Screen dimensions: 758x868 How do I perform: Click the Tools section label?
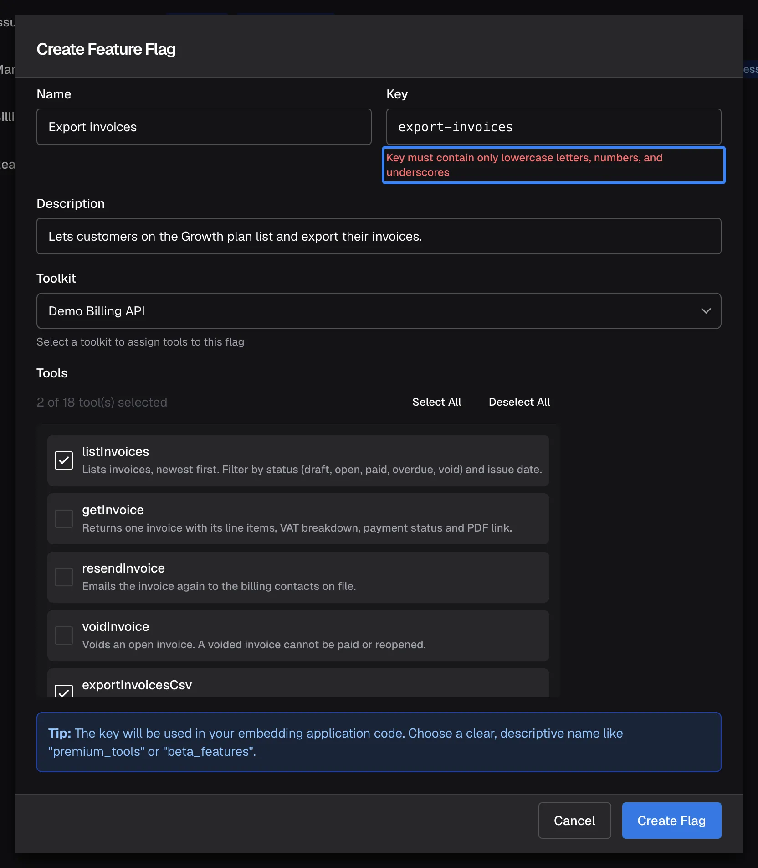[x=52, y=373]
